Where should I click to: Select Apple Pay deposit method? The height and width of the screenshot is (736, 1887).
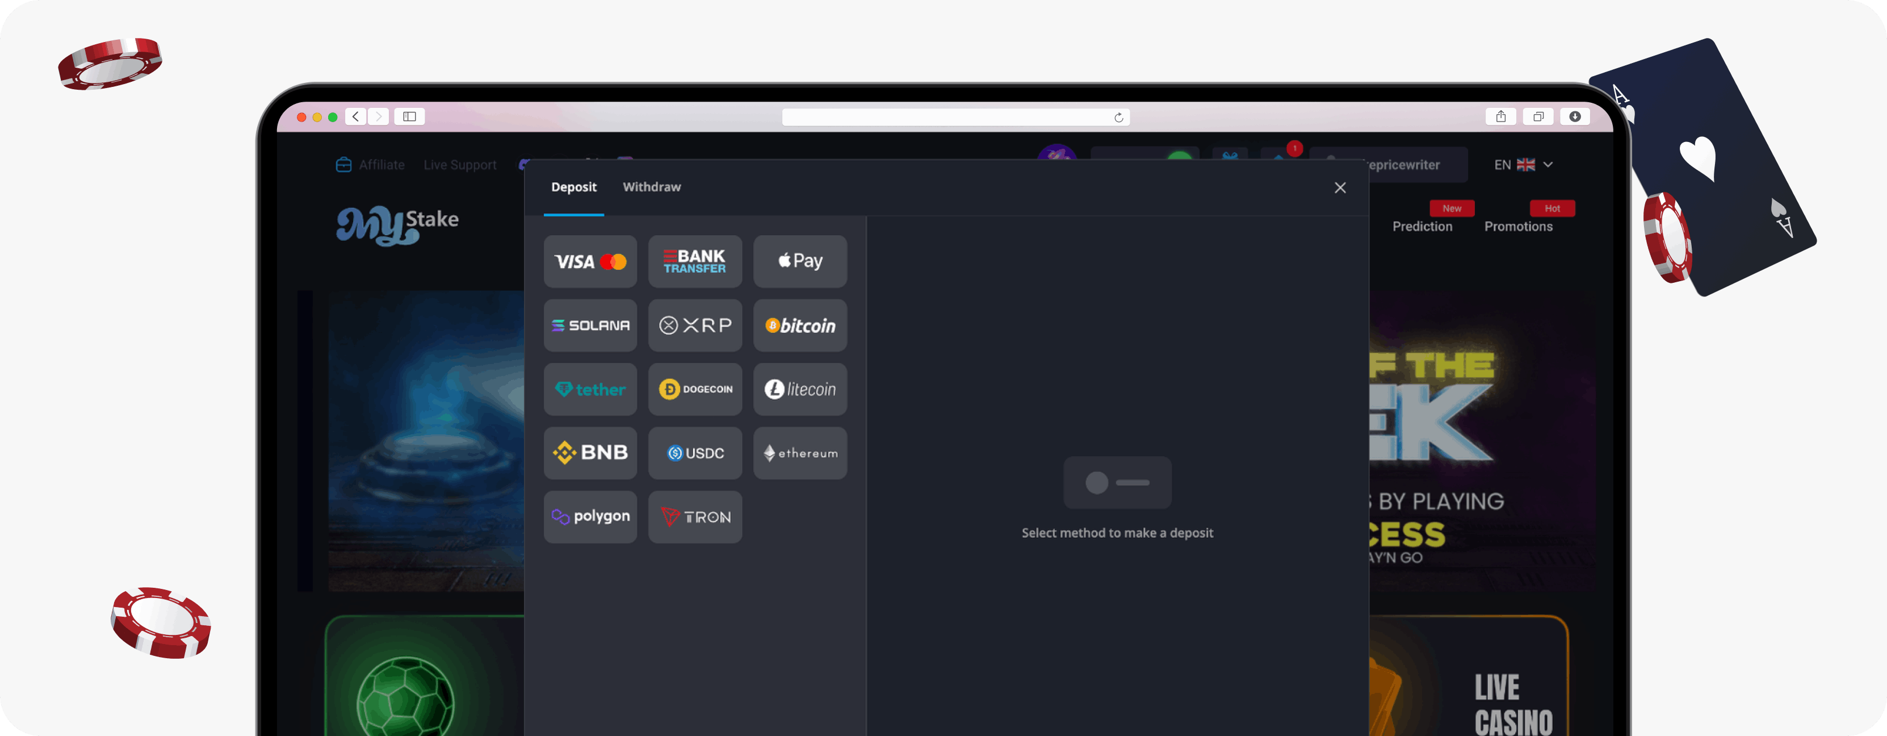click(x=800, y=262)
